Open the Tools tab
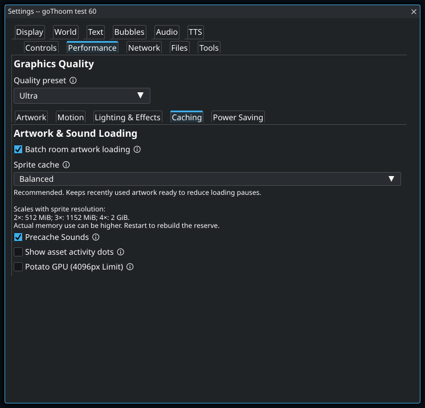Viewport: 425px width, 408px height. coord(209,48)
